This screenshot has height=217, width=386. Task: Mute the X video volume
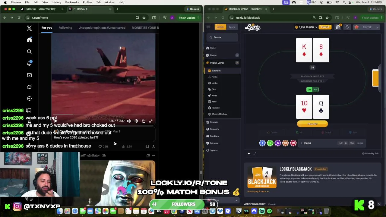(x=129, y=121)
